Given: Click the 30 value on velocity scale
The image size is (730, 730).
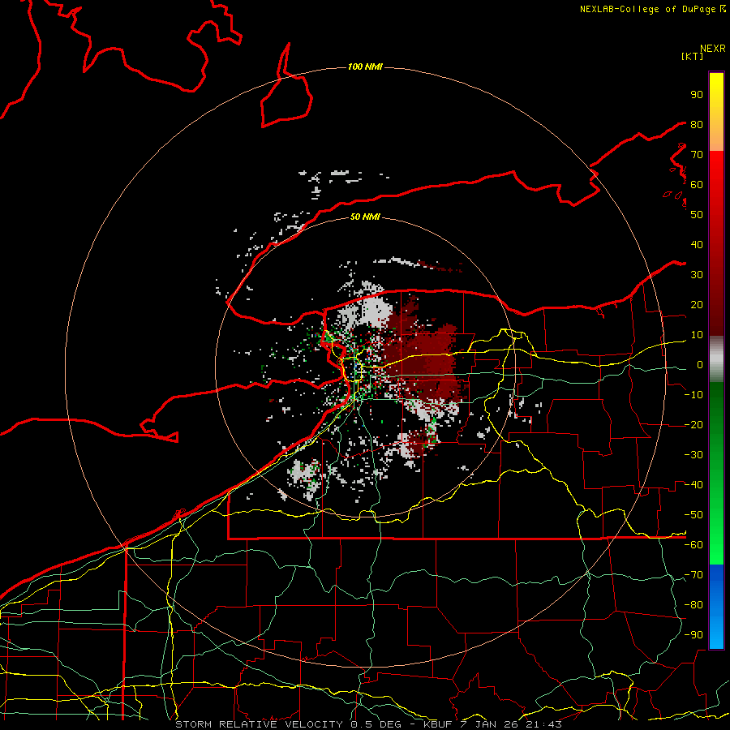Looking at the screenshot, I should [697, 275].
